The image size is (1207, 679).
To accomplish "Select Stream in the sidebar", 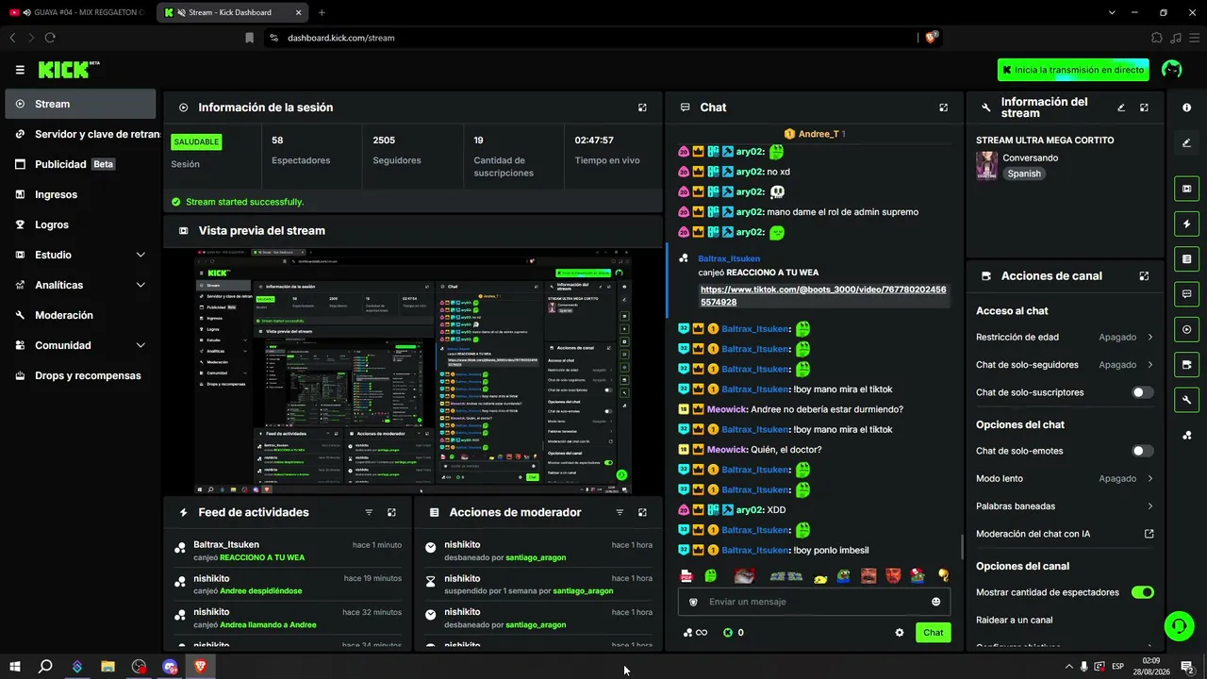I will coord(80,104).
